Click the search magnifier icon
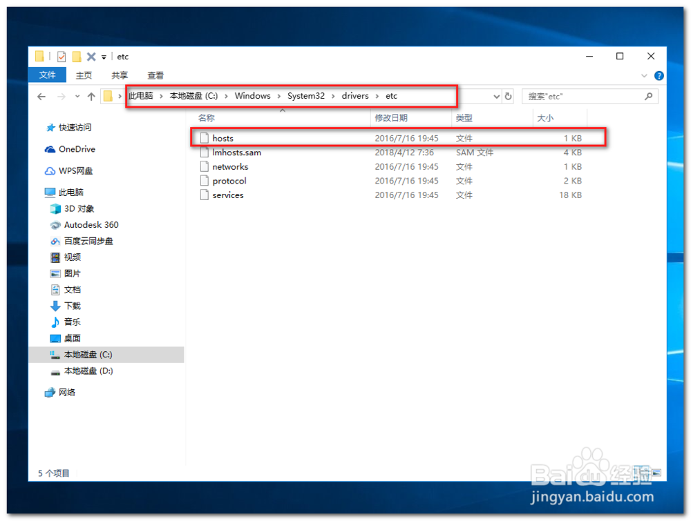Image resolution: width=691 pixels, height=521 pixels. click(648, 97)
